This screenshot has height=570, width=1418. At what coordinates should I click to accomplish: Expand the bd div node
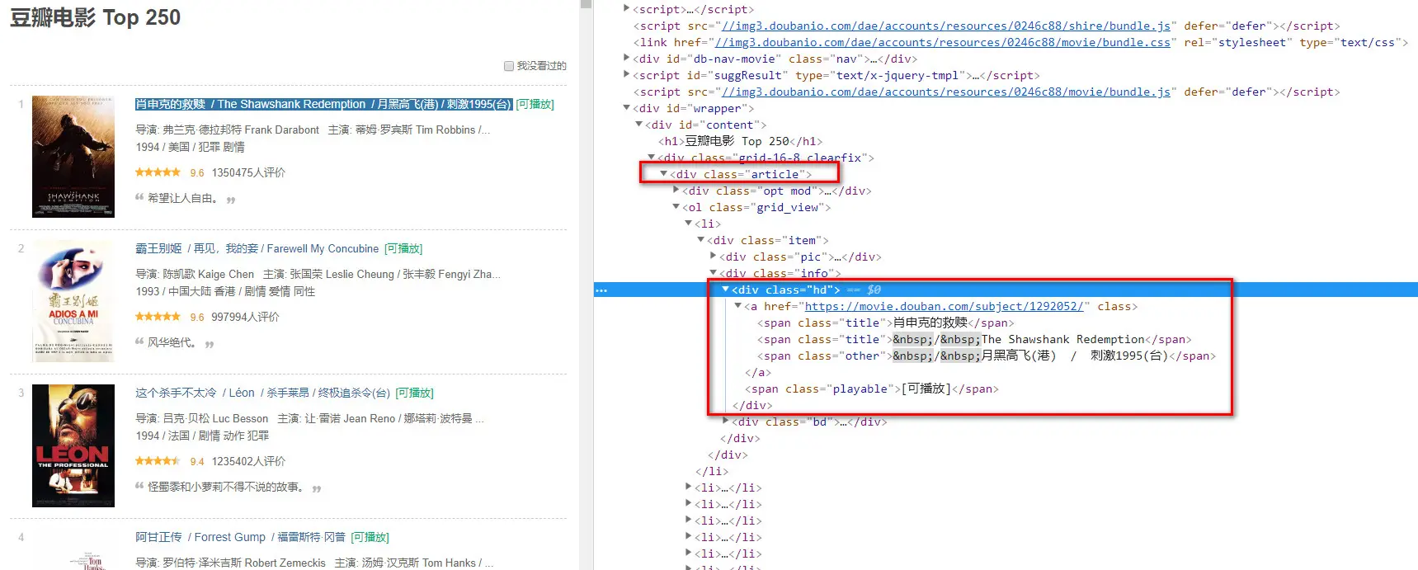pyautogui.click(x=725, y=422)
